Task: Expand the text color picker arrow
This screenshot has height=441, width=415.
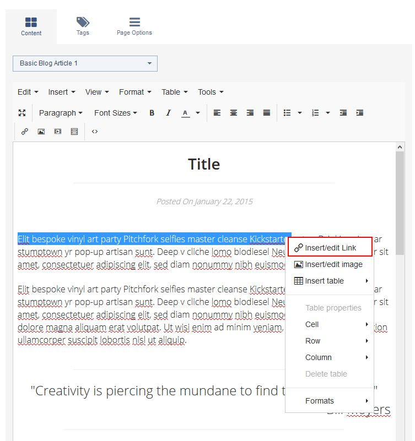Action: [x=198, y=113]
